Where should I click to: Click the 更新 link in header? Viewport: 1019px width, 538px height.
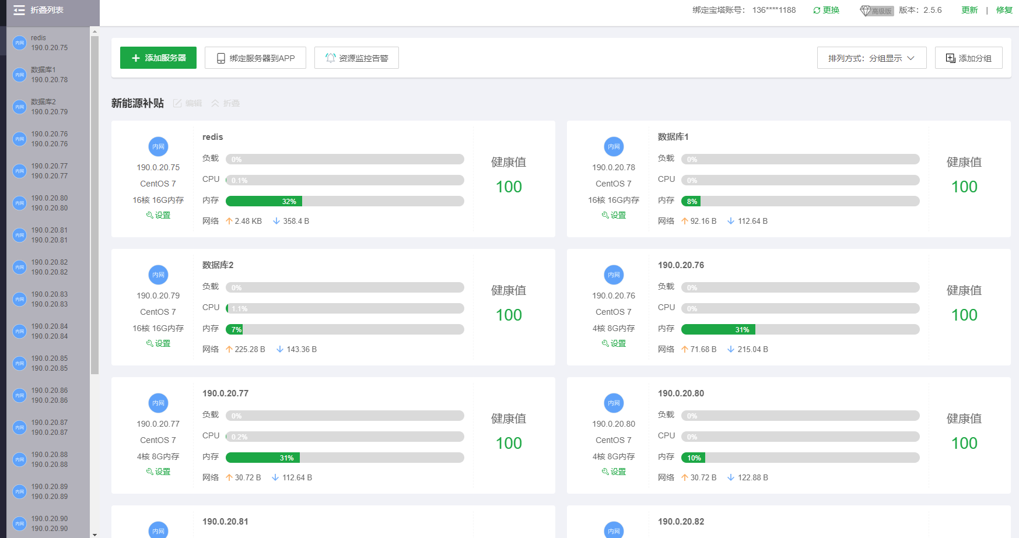(969, 10)
